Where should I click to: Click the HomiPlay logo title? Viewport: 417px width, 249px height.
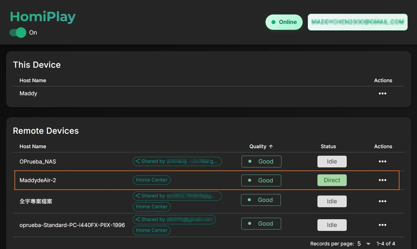pos(43,17)
